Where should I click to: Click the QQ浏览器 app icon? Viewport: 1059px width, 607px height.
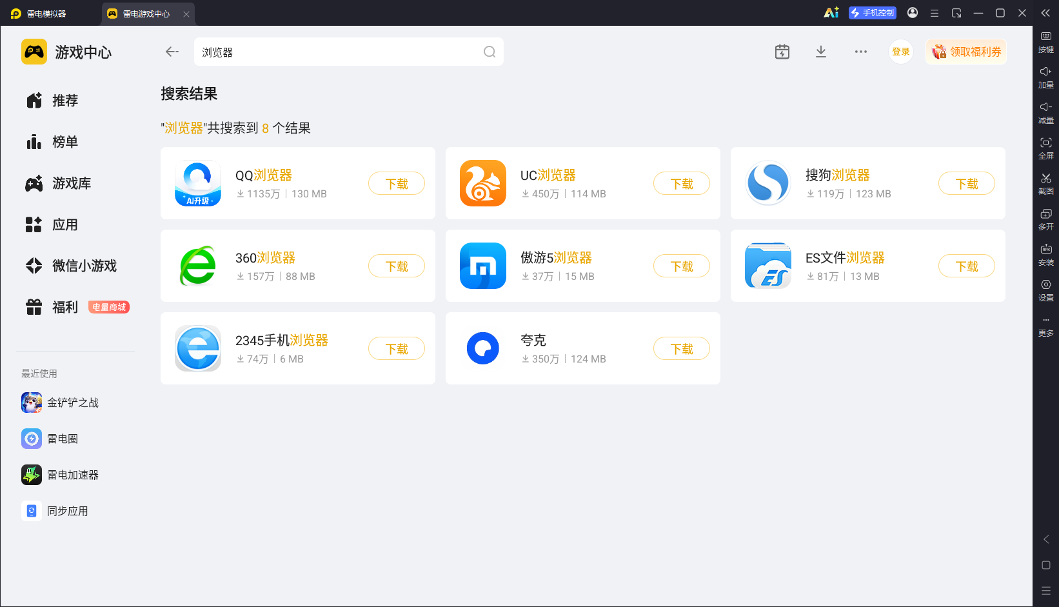[198, 183]
